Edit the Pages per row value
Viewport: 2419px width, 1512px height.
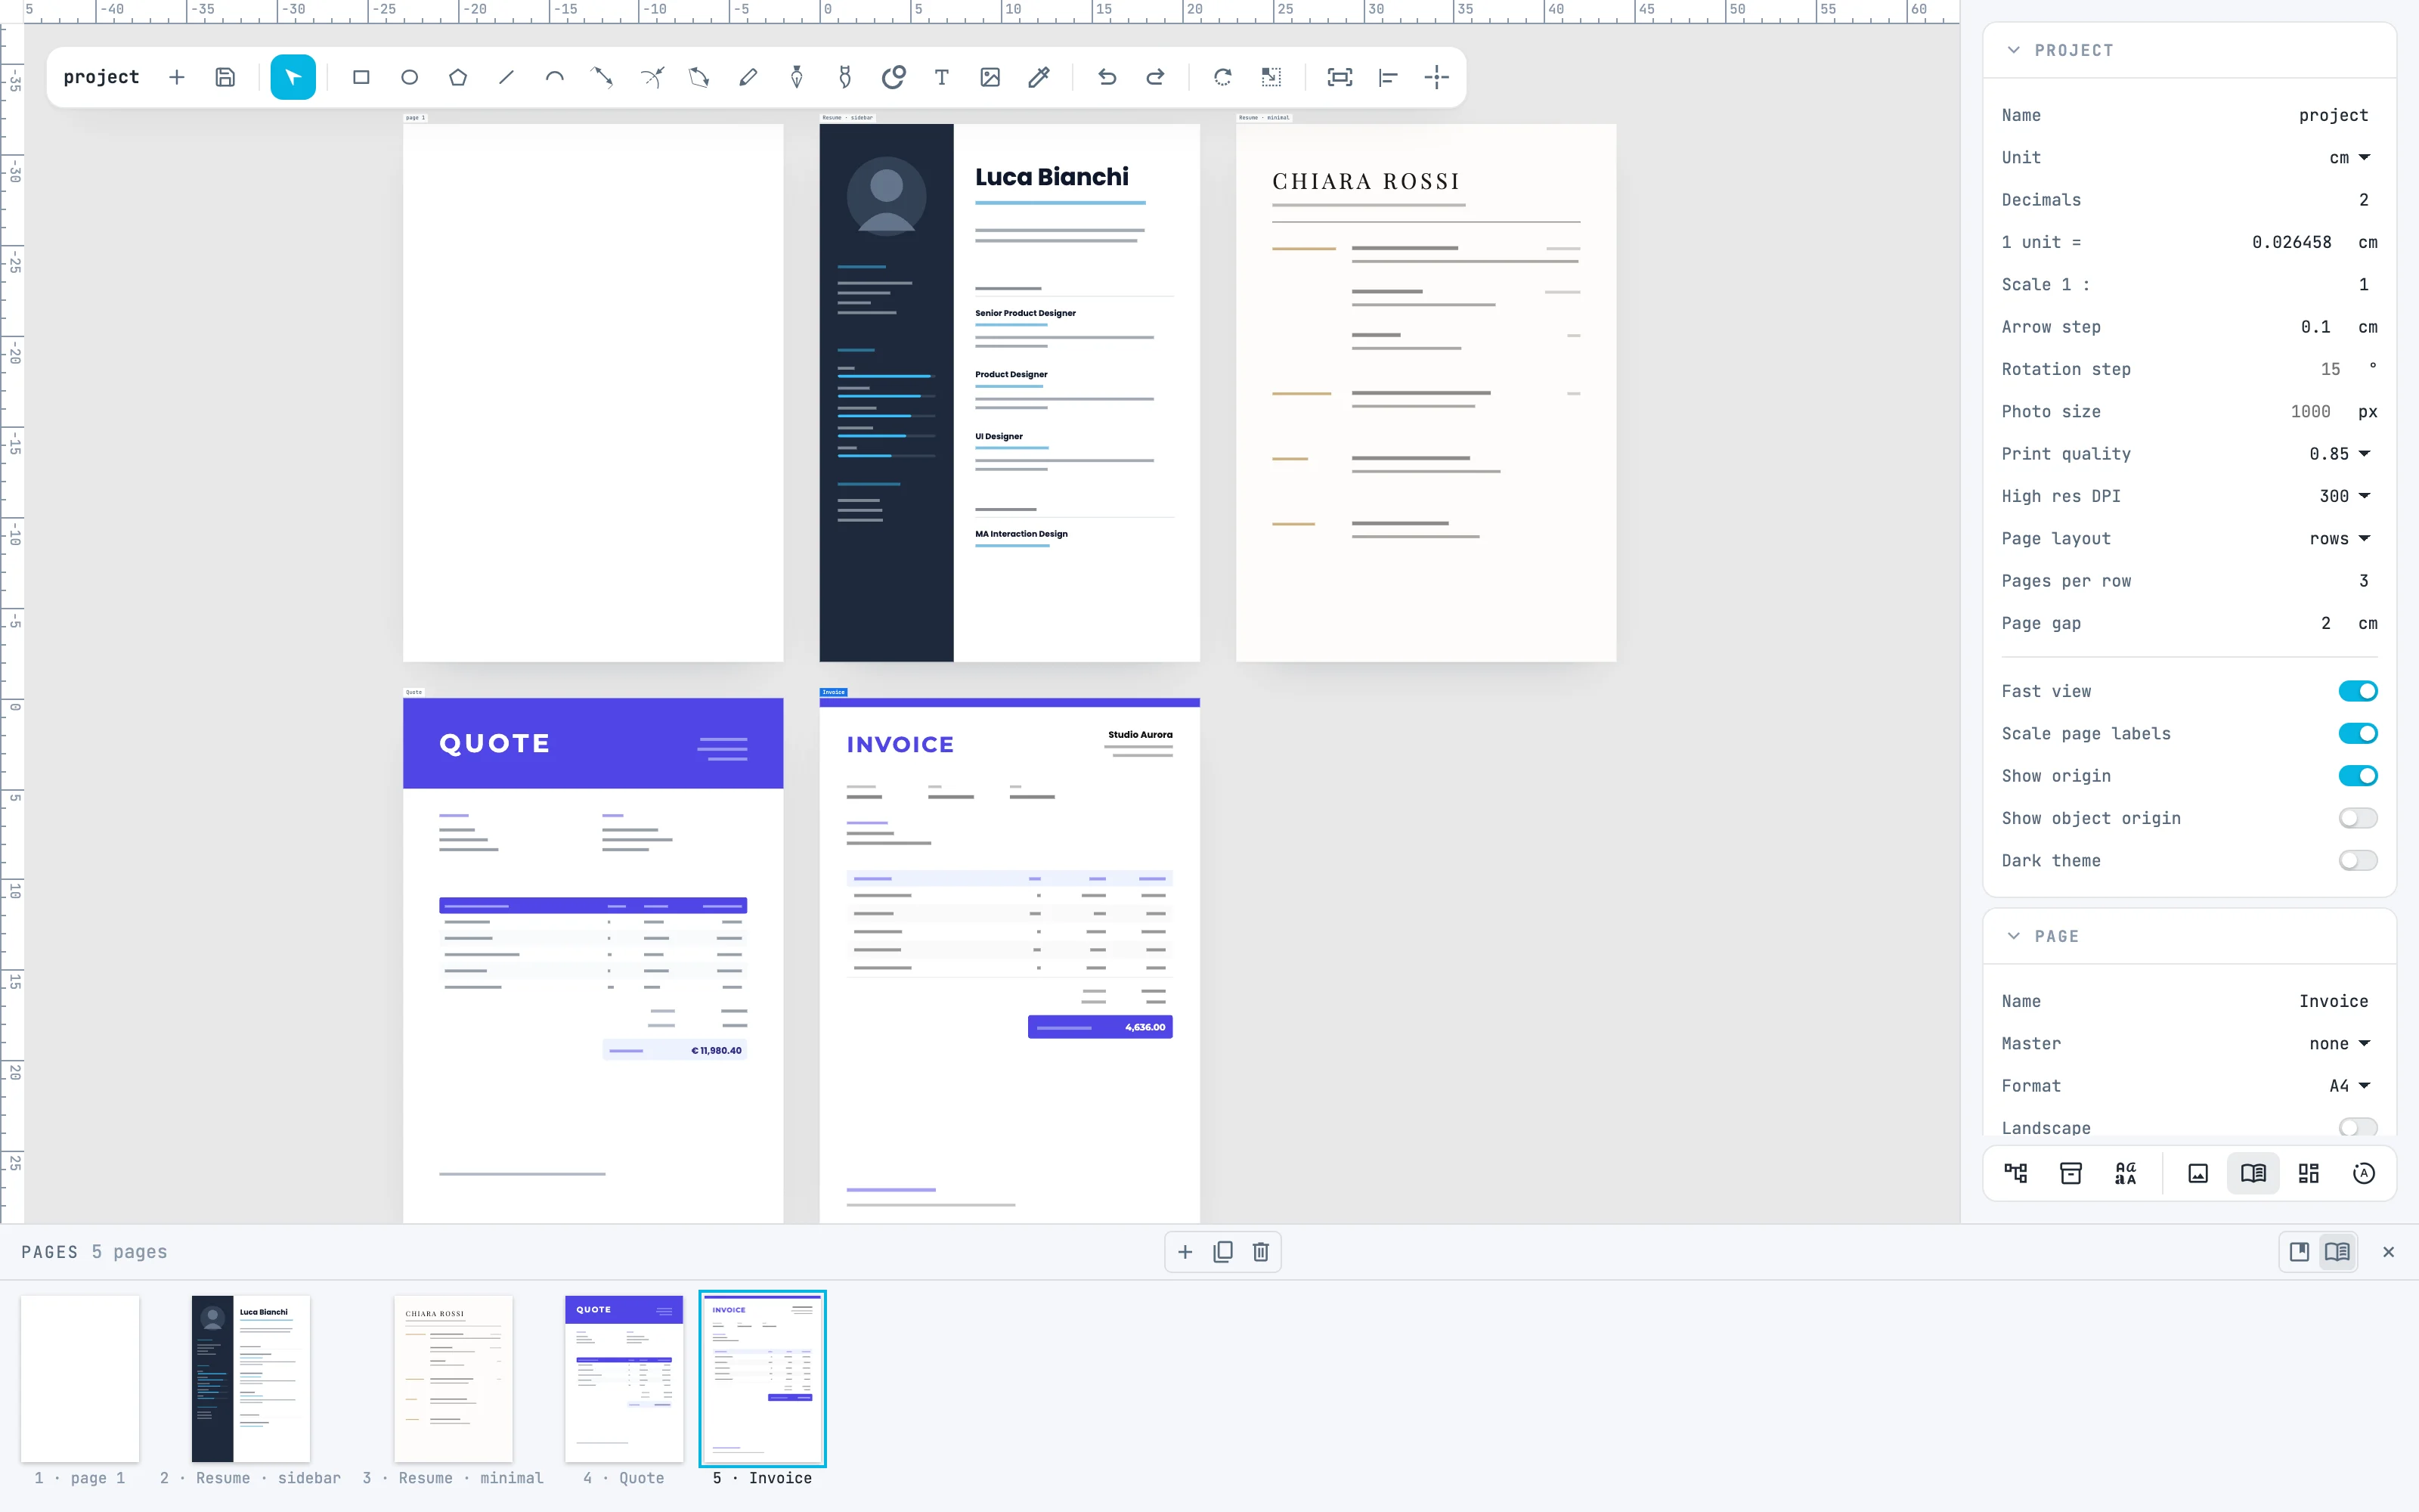click(2363, 581)
